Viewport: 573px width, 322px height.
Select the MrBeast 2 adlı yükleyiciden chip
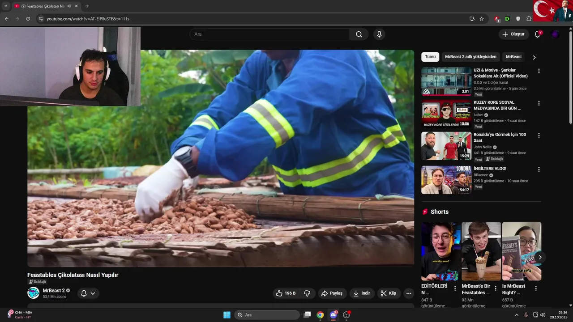point(470,57)
